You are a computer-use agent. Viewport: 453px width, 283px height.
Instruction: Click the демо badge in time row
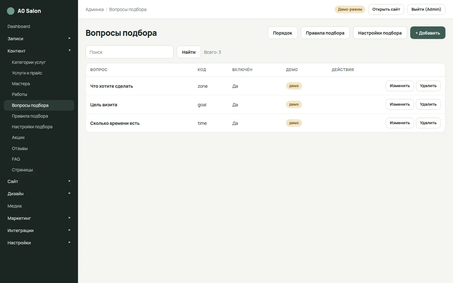click(x=294, y=123)
